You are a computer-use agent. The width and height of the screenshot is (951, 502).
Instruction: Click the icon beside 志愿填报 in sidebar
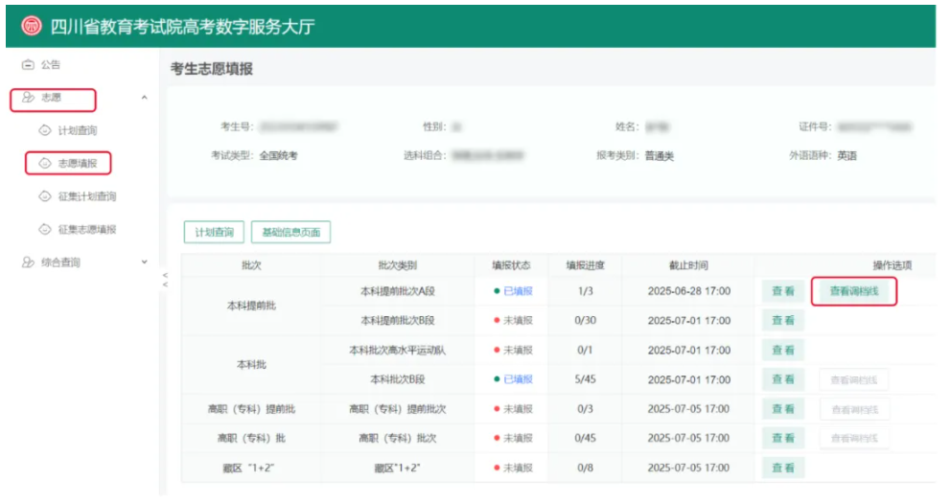tap(44, 164)
